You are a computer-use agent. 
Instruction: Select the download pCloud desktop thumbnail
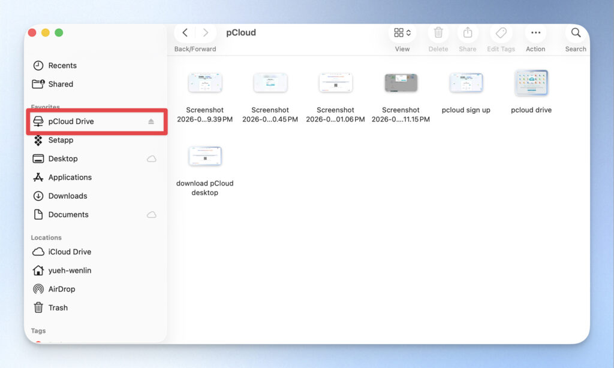coord(205,156)
